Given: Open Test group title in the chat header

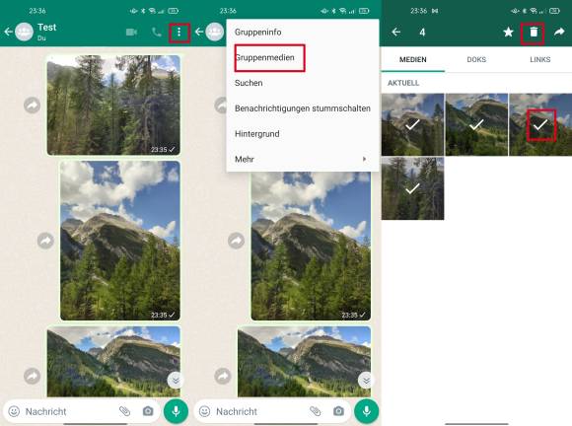Looking at the screenshot, I should click(x=46, y=28).
